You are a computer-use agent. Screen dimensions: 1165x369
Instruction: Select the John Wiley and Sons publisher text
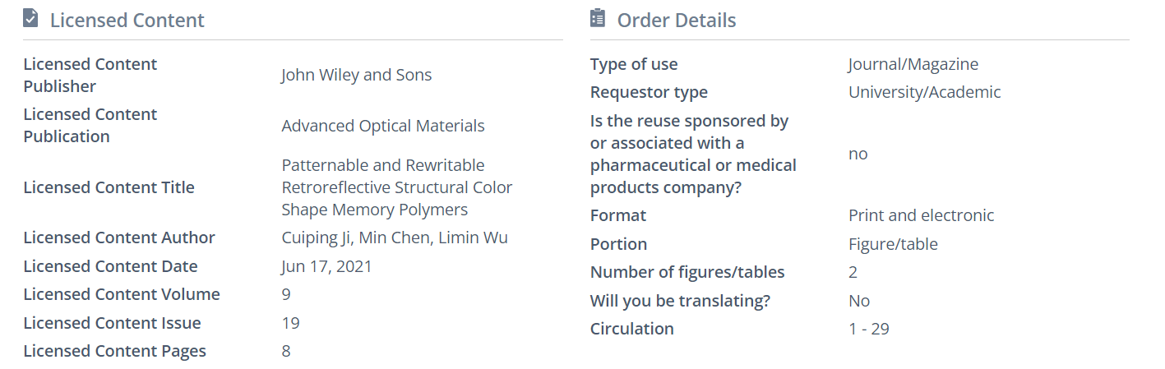pos(356,75)
